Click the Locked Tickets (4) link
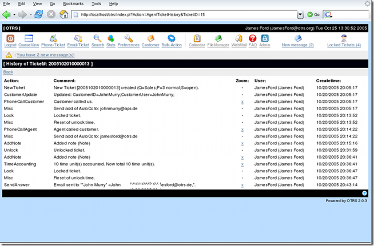 point(343,45)
